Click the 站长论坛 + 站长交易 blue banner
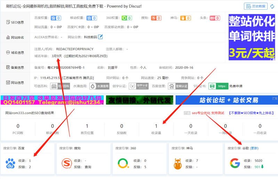 pos(227,100)
